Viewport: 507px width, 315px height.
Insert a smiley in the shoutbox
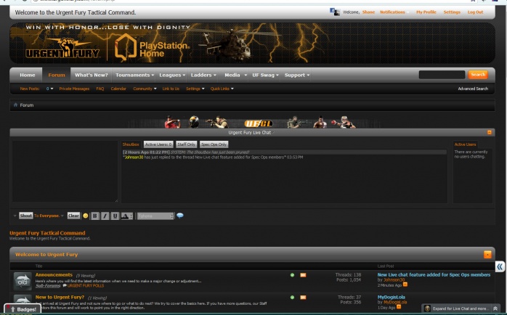[x=86, y=216]
